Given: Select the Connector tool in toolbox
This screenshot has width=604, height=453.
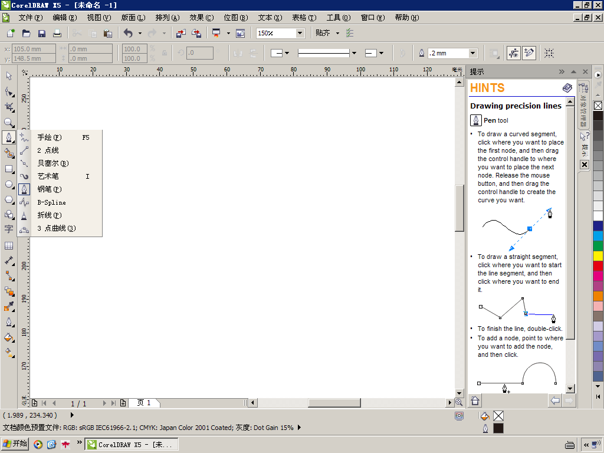Looking at the screenshot, I should click(9, 276).
